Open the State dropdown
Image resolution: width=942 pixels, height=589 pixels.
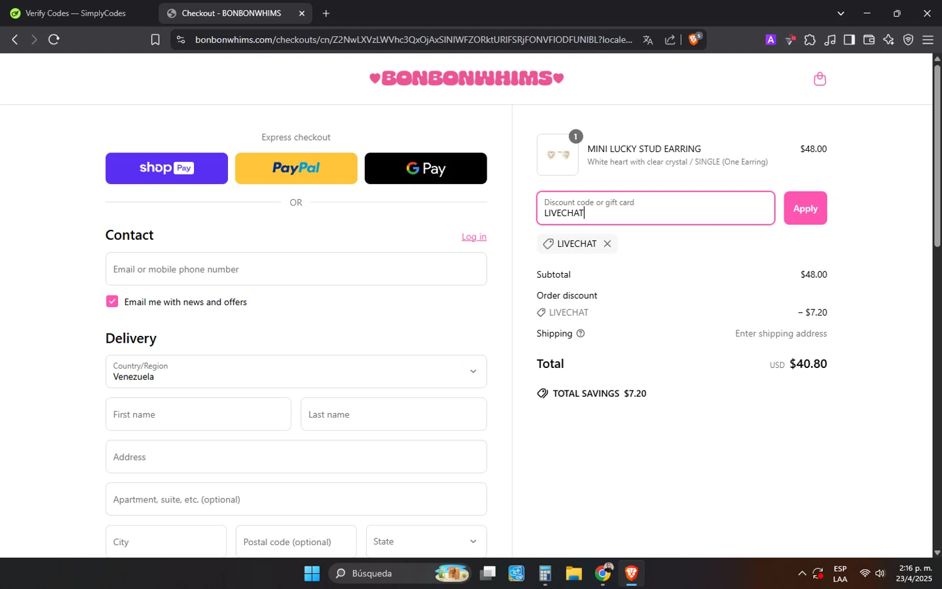(426, 541)
